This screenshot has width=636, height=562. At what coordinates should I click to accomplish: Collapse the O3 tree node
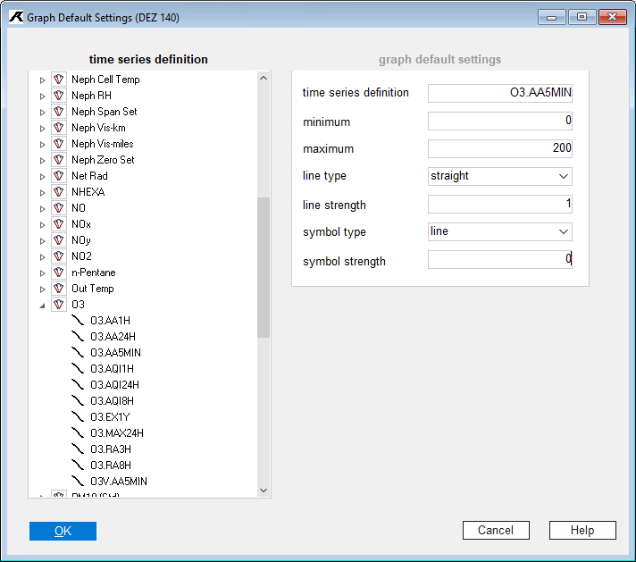click(42, 306)
